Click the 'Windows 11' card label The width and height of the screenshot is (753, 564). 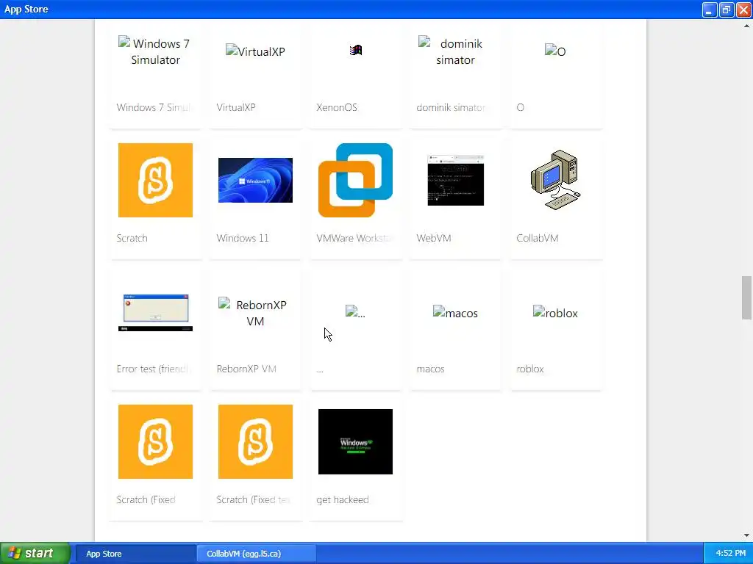tap(243, 239)
